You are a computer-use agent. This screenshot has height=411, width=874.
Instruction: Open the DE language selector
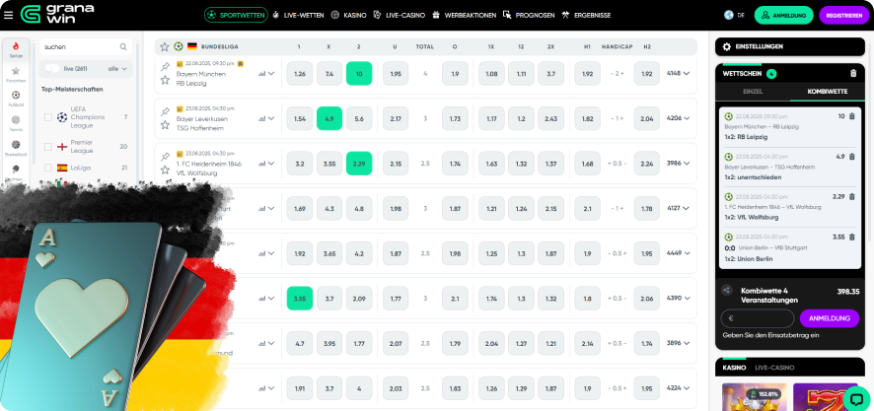coord(737,15)
